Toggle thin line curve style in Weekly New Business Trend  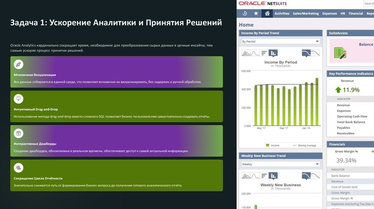click(x=315, y=176)
